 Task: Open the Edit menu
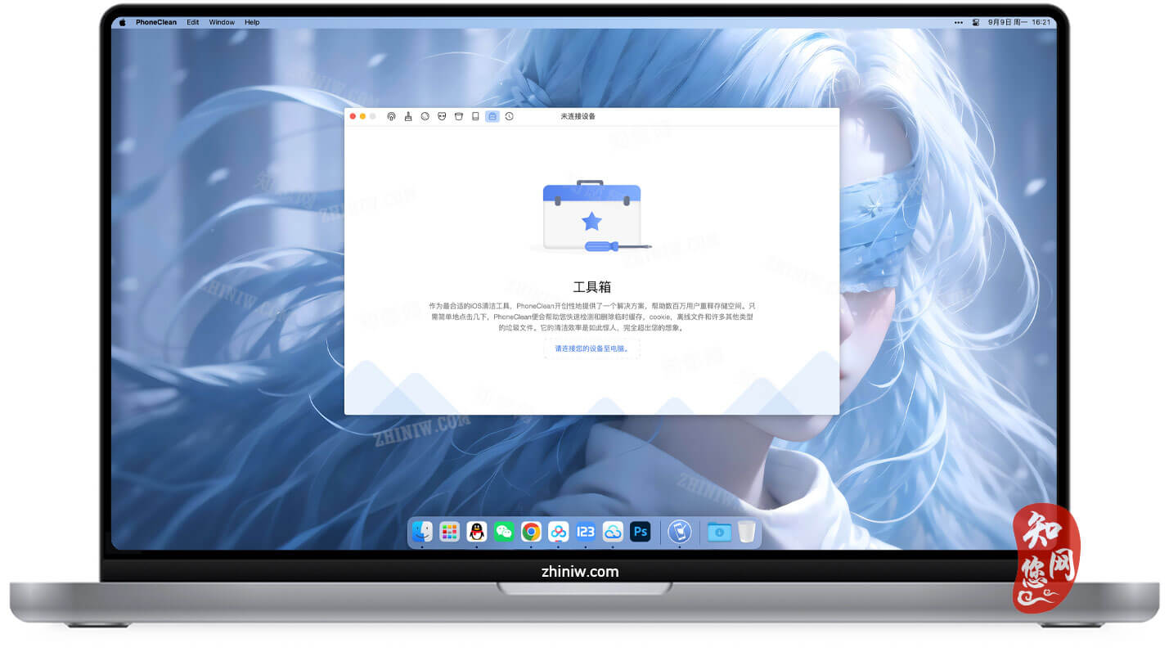[x=192, y=22]
